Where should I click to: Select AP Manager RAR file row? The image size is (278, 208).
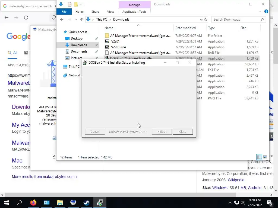pyautogui.click(x=182, y=53)
